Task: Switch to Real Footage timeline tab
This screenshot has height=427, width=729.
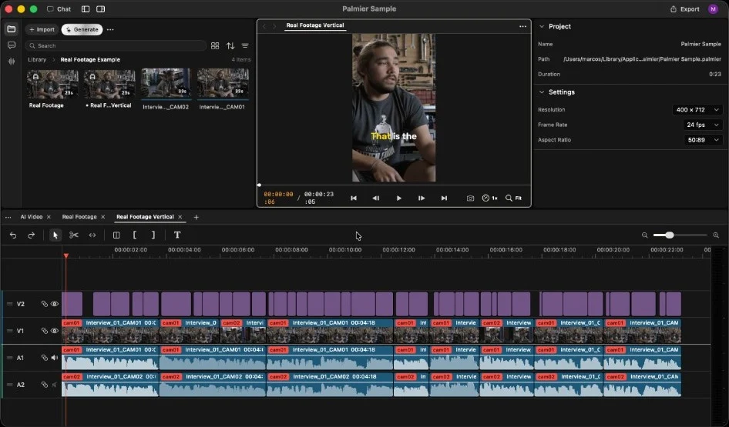Action: pos(79,217)
